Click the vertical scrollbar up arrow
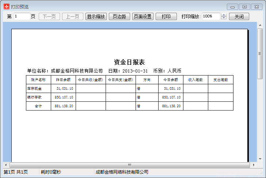This screenshot has width=266, height=178. pos(260,26)
